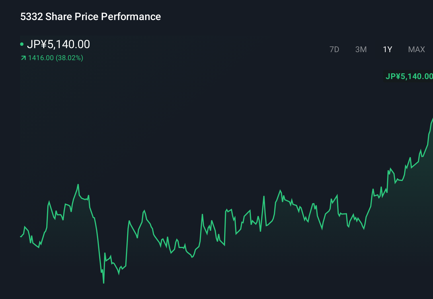The image size is (433, 299).
Task: Click the large JP¥5,140.00 price heading
Action: click(x=58, y=44)
